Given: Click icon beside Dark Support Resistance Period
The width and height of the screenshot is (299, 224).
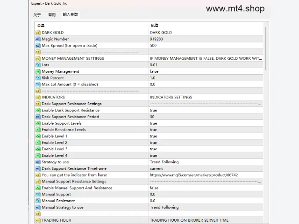Looking at the screenshot, I should pyautogui.click(x=38, y=117).
